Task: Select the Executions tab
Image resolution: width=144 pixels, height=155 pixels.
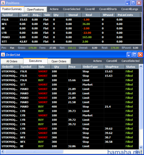Action: click(35, 61)
